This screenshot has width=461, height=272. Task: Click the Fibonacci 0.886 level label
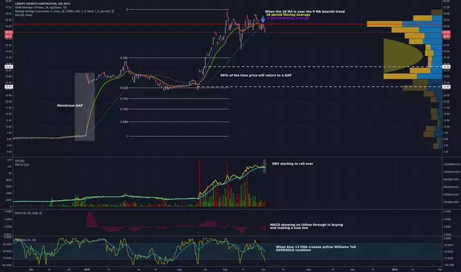pyautogui.click(x=124, y=122)
